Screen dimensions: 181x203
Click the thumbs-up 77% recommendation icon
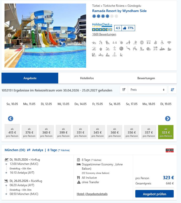point(125,28)
